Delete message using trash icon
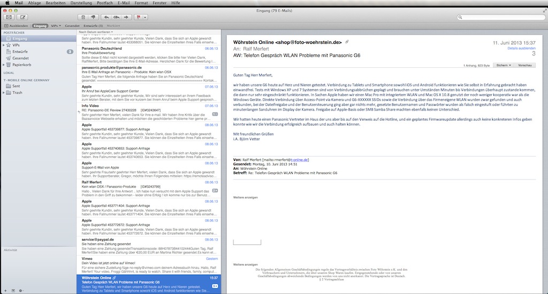Screen dimensions: 548x294 tap(83, 17)
